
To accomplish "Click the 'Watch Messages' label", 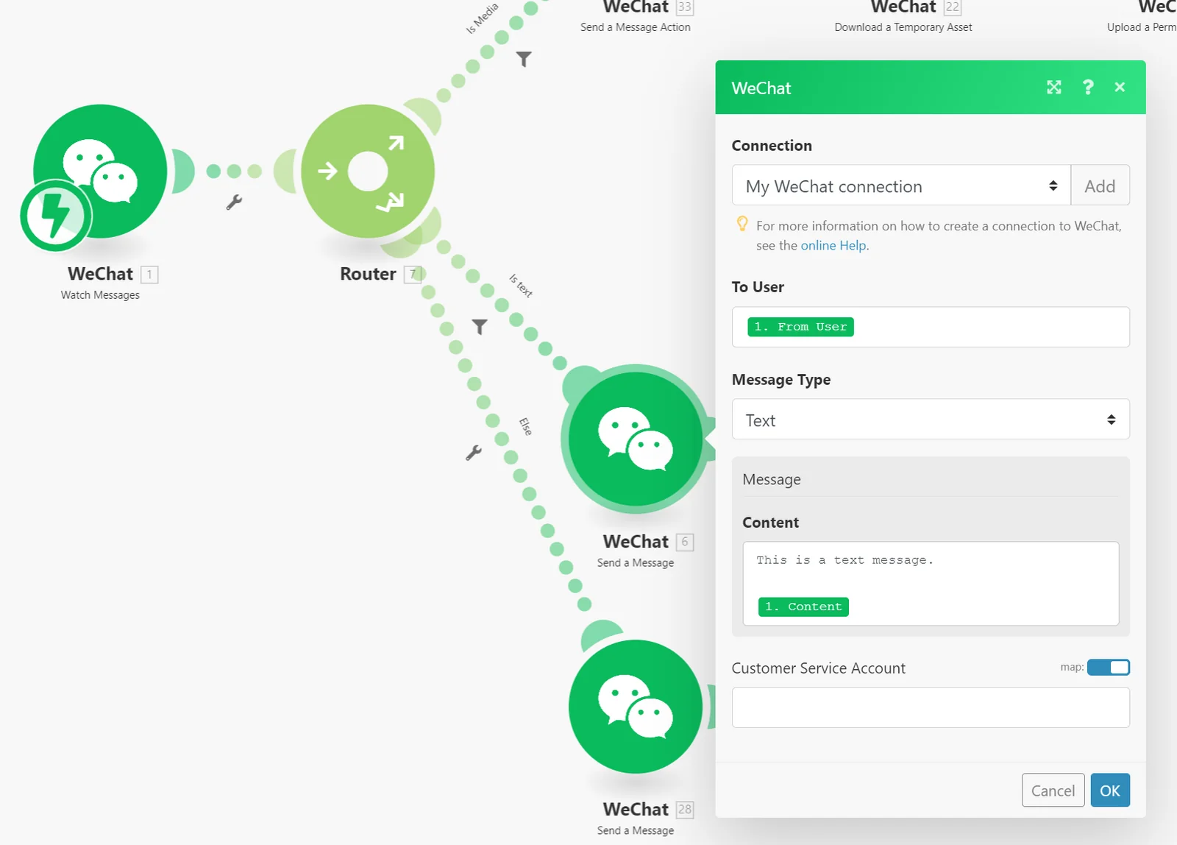I will pos(100,295).
